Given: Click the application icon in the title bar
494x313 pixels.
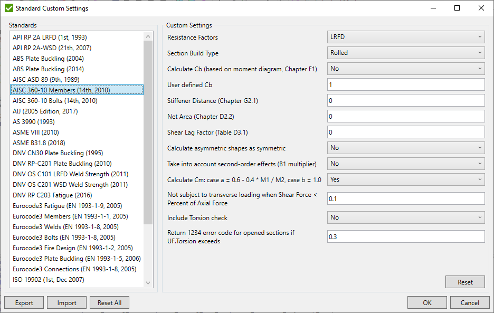Looking at the screenshot, I should pos(7,8).
